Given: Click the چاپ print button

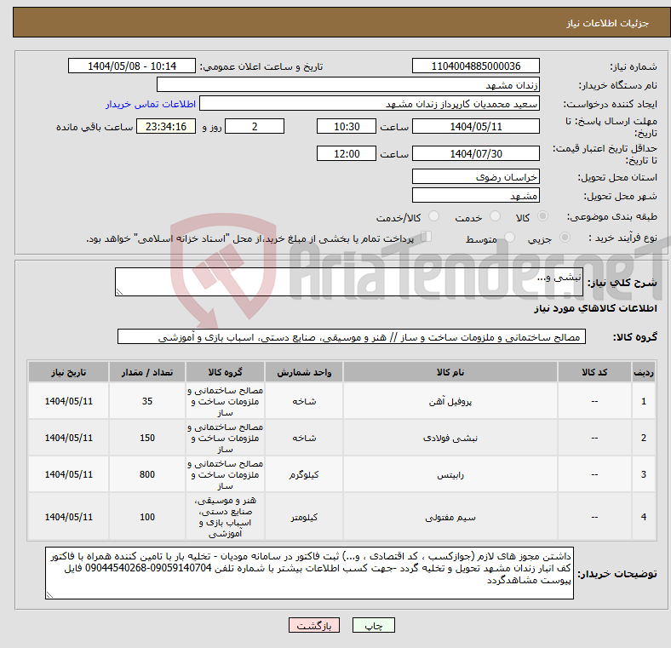Looking at the screenshot, I should [x=373, y=625].
